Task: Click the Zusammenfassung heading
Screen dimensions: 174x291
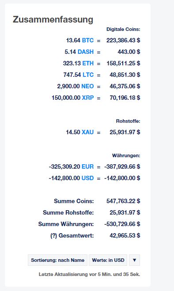Action: [53, 19]
